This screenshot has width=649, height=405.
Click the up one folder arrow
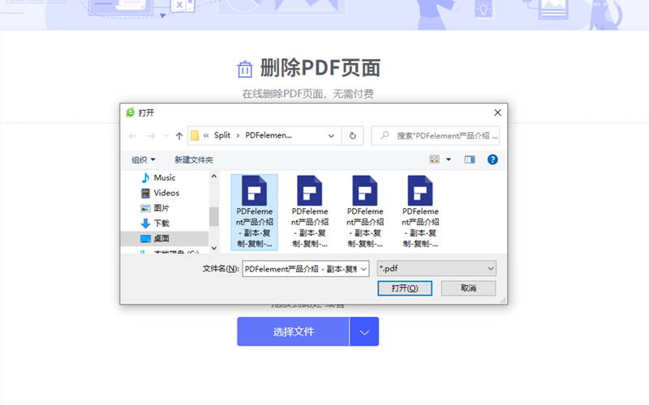[x=179, y=136]
